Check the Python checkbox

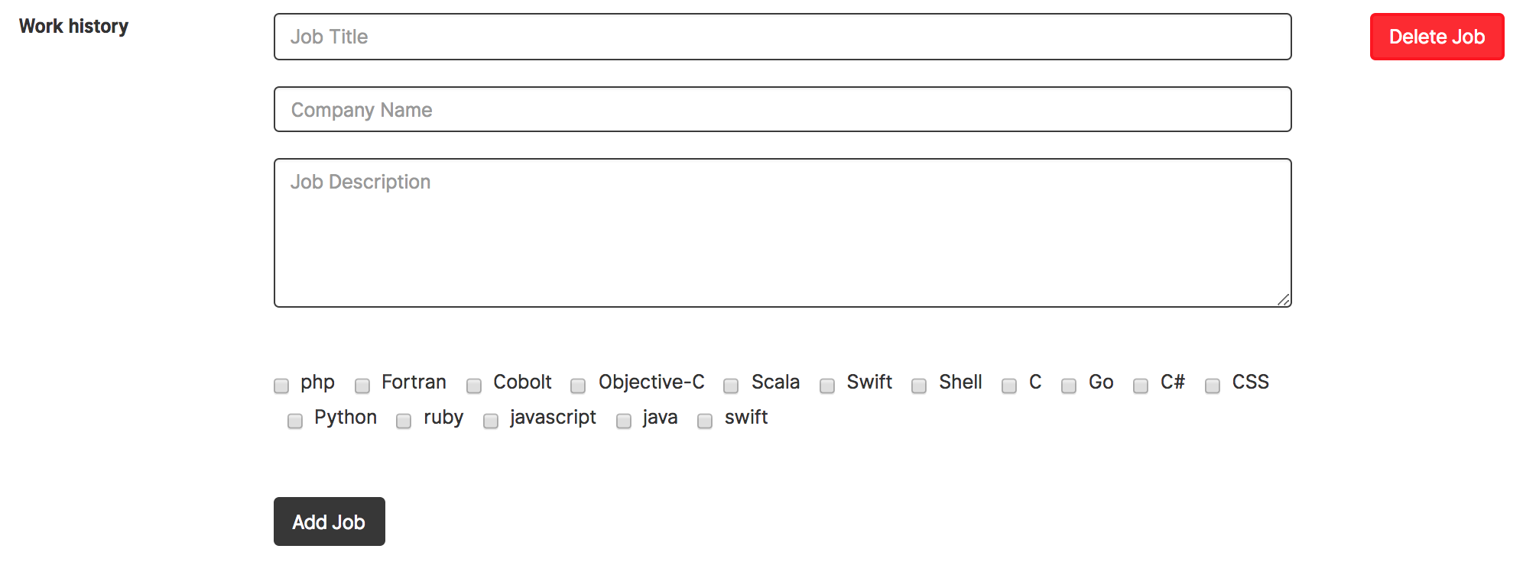click(295, 421)
